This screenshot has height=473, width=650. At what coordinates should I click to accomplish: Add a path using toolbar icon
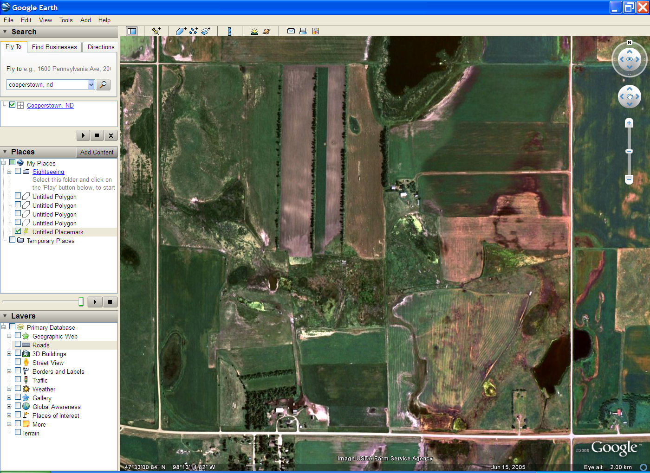[193, 31]
